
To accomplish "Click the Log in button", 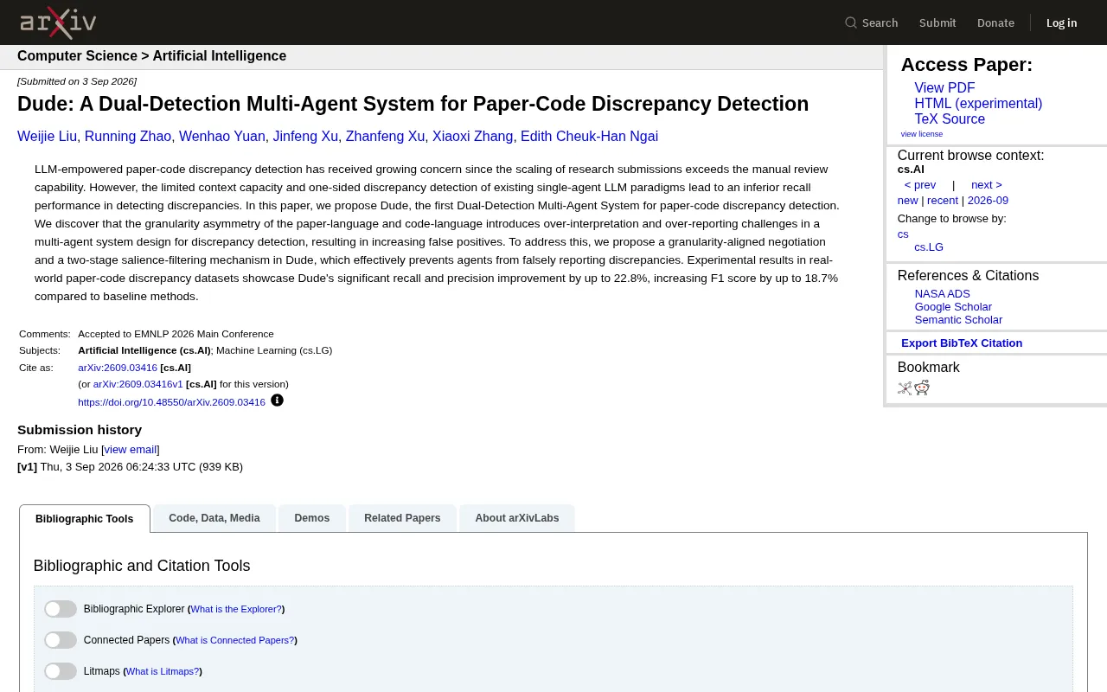I will 1062,22.
